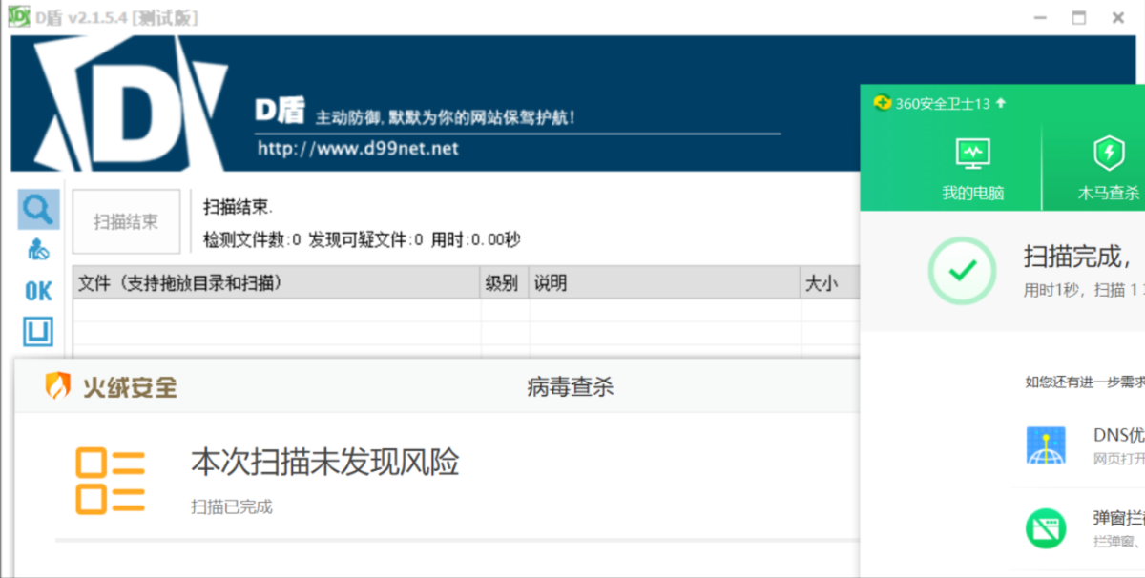Maximize the D盾 window

(1079, 17)
